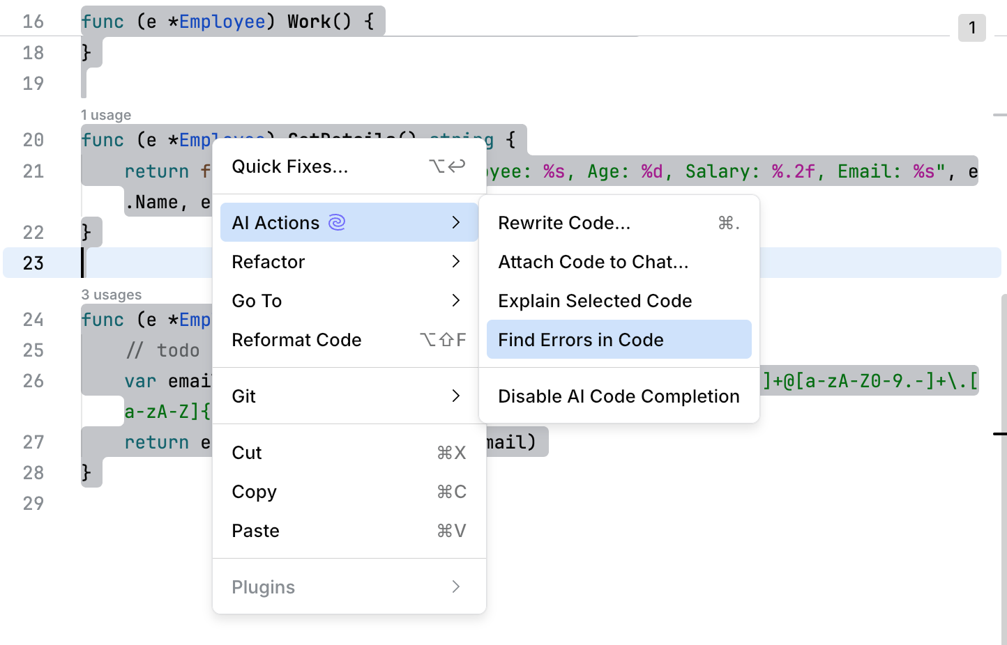Choose Rewrite Code from AI Actions
The width and height of the screenshot is (1007, 645).
click(x=619, y=222)
